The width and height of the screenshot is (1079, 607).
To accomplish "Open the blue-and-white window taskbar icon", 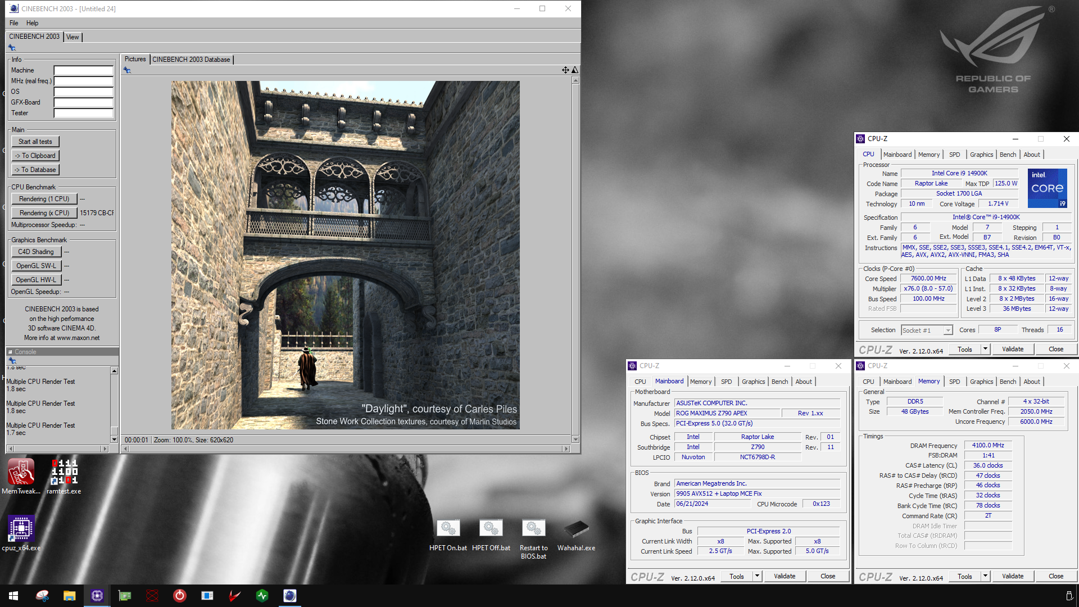I will [207, 596].
